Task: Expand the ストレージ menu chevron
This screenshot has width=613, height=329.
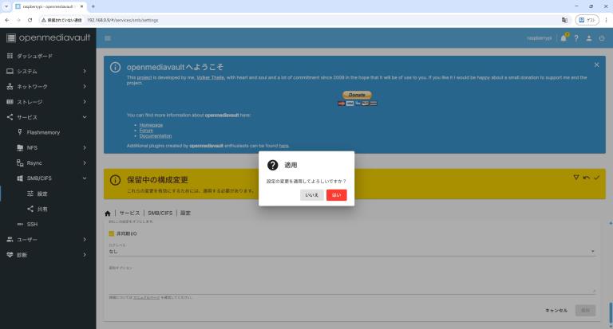Action: (x=85, y=101)
